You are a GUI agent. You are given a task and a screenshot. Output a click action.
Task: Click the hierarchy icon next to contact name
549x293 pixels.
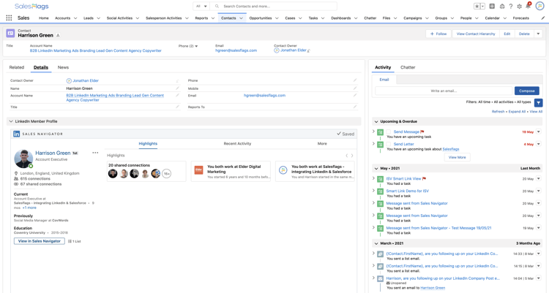(x=58, y=35)
